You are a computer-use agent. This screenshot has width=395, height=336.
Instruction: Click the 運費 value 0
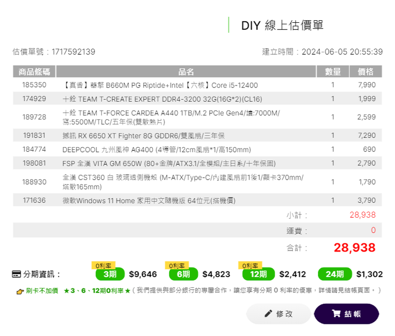pos(373,230)
